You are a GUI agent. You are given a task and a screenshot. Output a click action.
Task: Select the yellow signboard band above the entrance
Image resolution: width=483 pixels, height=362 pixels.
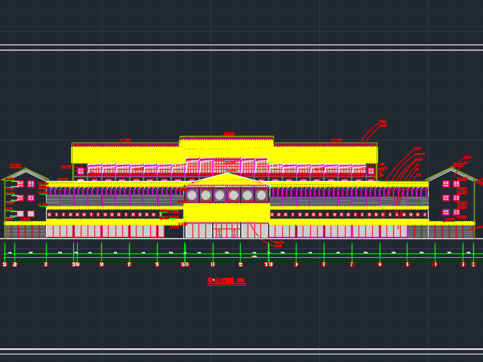(x=226, y=213)
